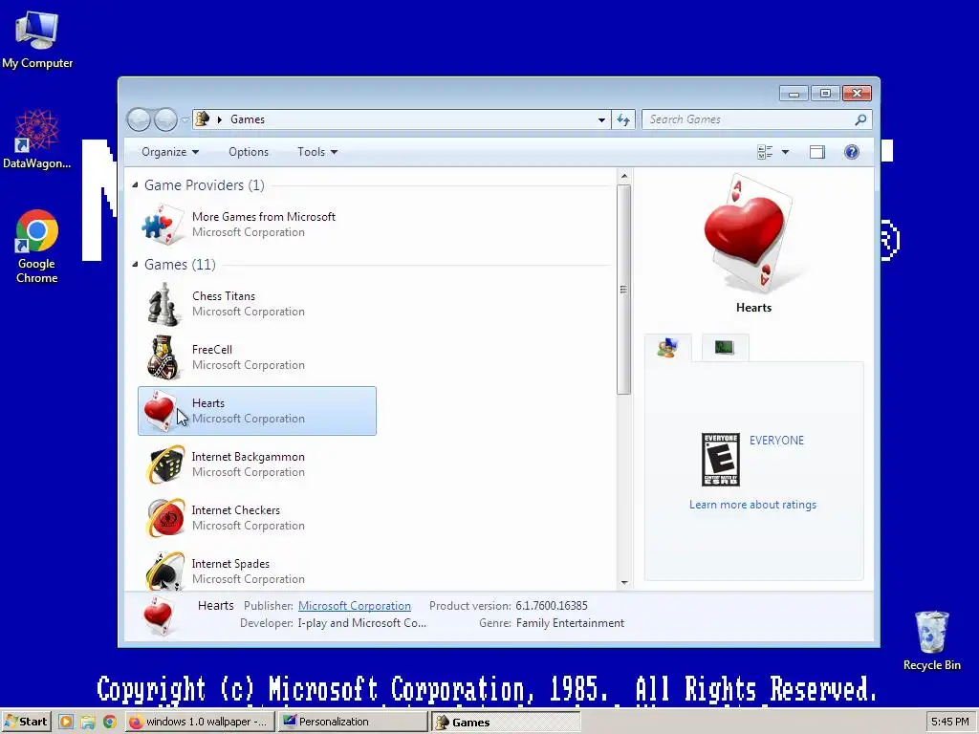The height and width of the screenshot is (734, 979).
Task: Click the search magnifier icon
Action: pos(861,119)
